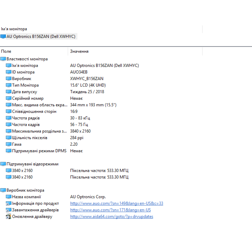Click second Піксельна частота: 533.30 МГЦ value

(99, 177)
